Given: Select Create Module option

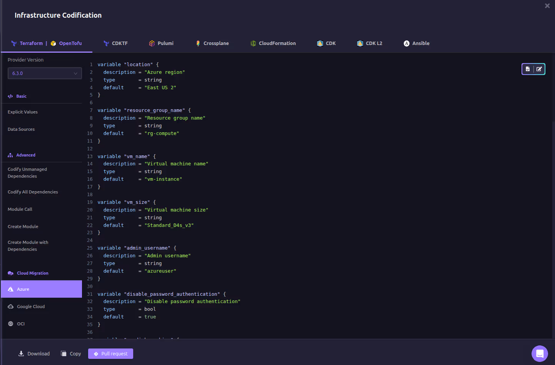Looking at the screenshot, I should (x=23, y=227).
